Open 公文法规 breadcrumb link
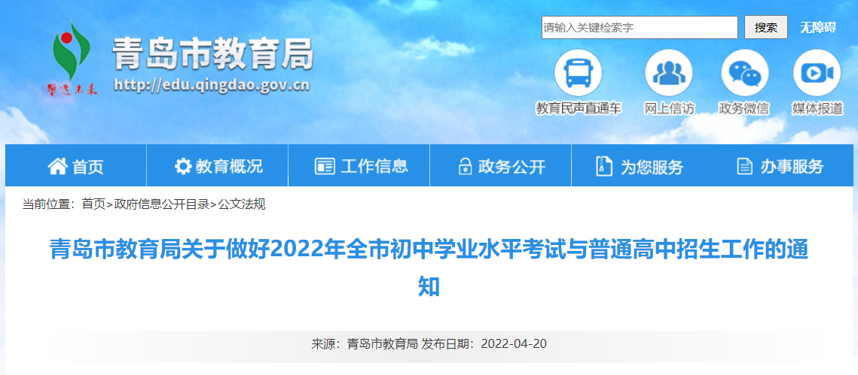This screenshot has height=375, width=858. click(x=242, y=204)
